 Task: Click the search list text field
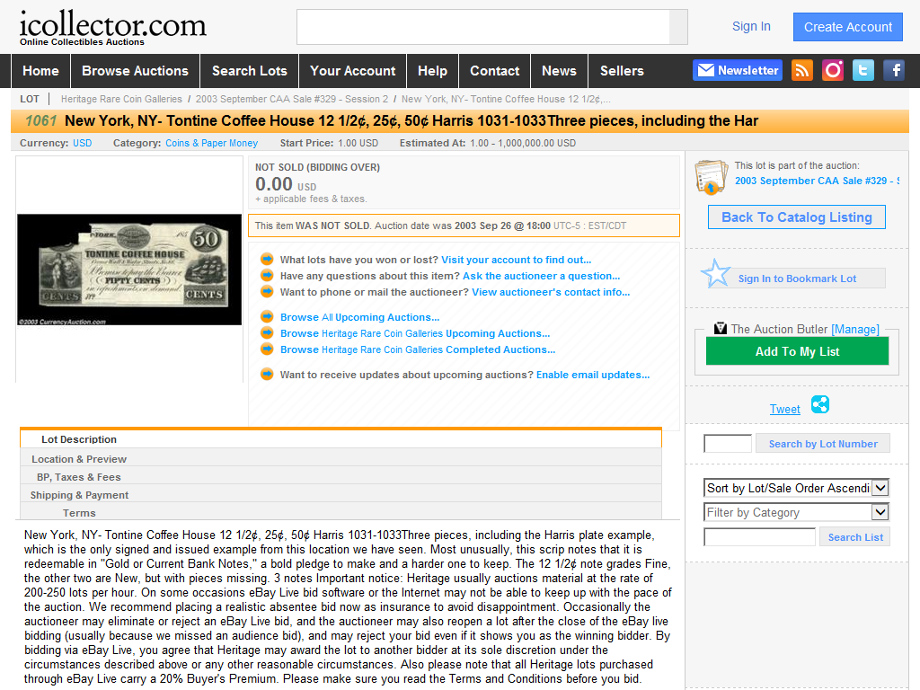pyautogui.click(x=760, y=537)
